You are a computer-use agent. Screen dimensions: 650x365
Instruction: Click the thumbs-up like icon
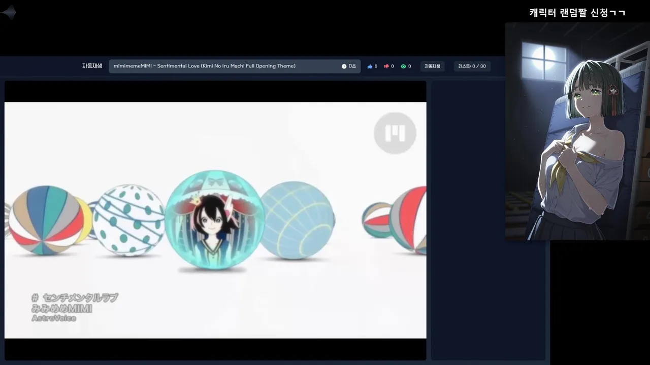coord(370,66)
